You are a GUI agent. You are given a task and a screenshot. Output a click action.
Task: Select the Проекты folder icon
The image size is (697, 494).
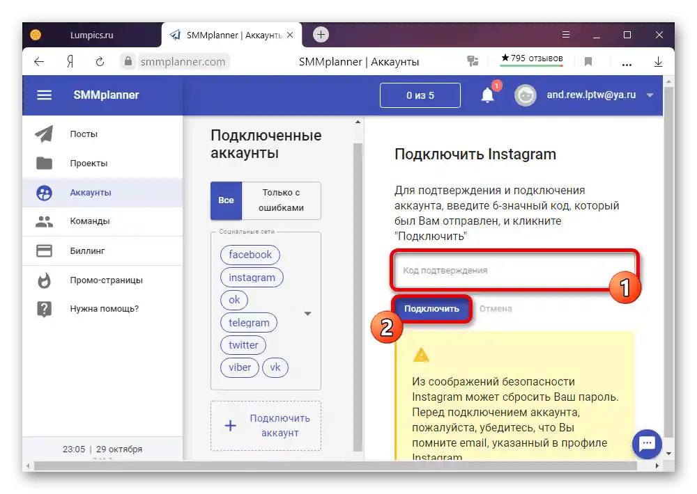(x=43, y=163)
